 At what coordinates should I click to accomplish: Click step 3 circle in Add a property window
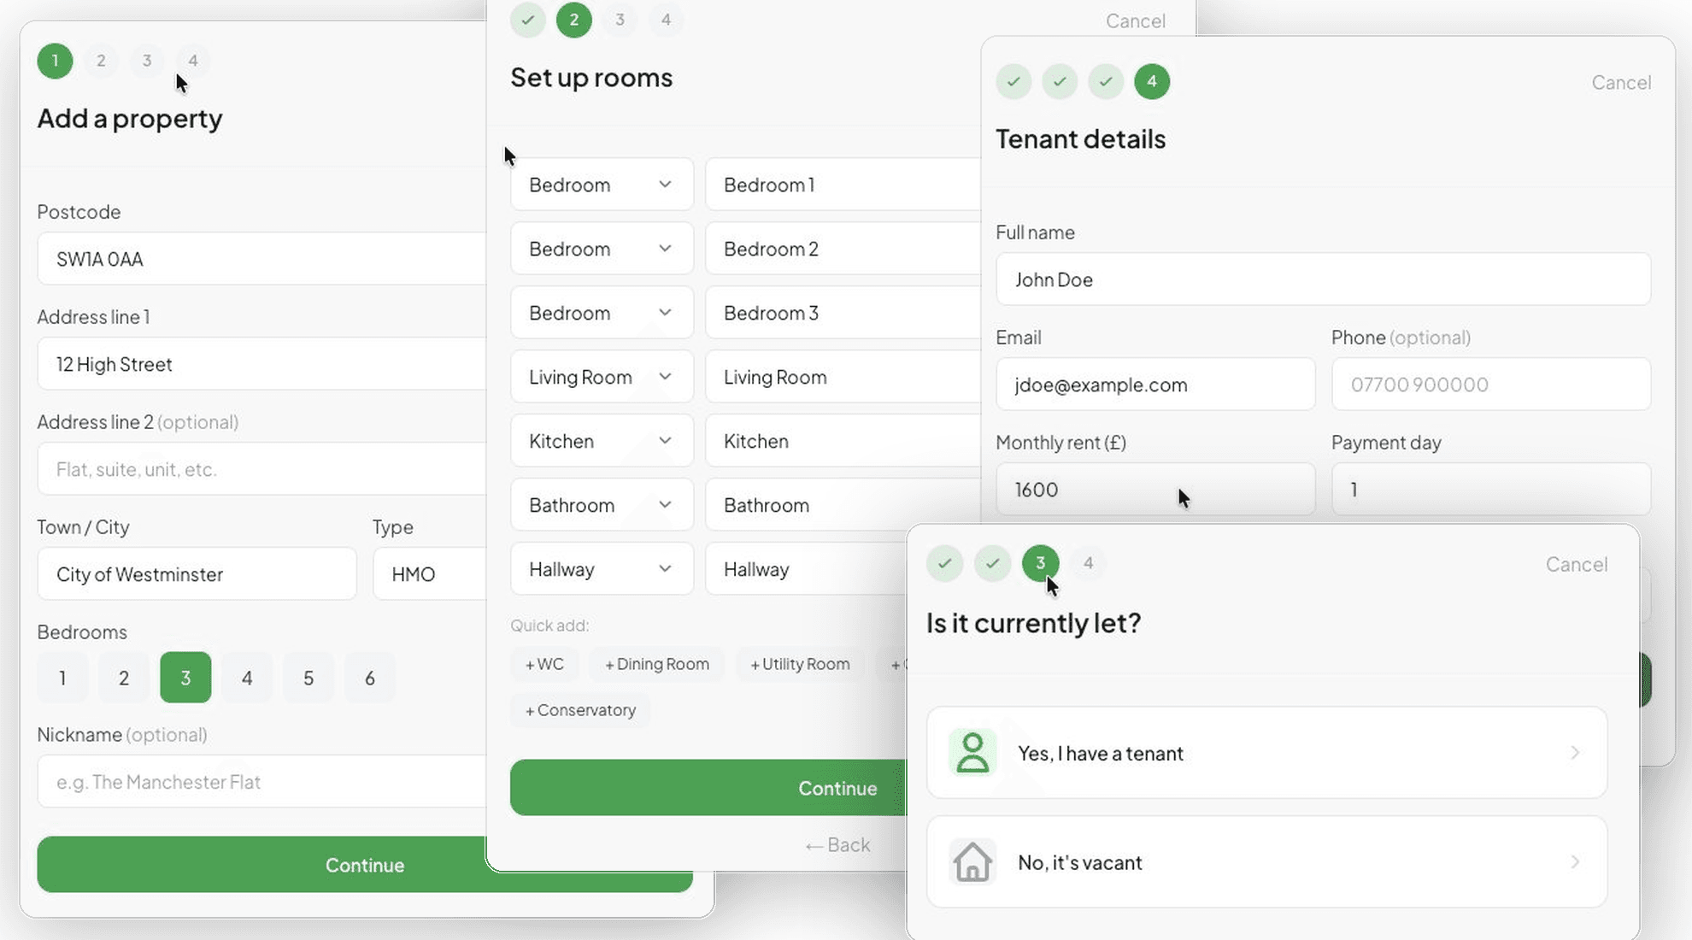pyautogui.click(x=147, y=61)
